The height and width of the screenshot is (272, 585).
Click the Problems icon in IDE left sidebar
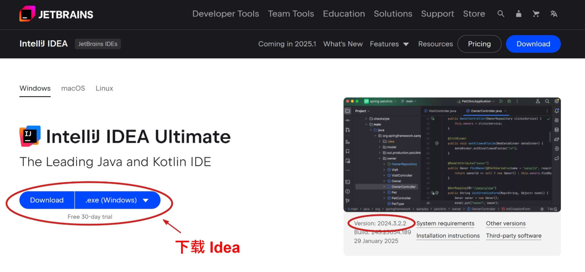[x=347, y=192]
